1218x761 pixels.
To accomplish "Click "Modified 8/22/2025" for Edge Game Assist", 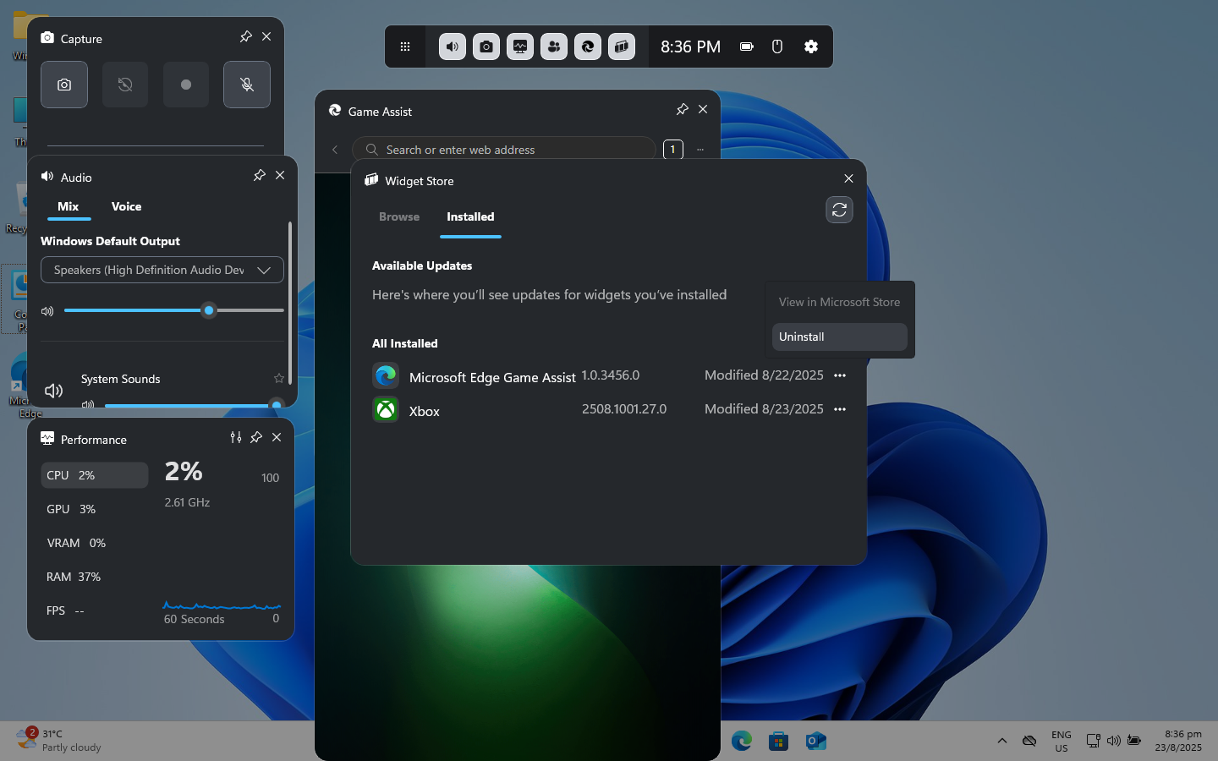I will 764,375.
